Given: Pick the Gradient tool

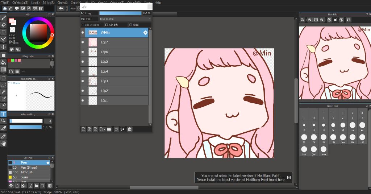Looking at the screenshot, I should 3,70.
